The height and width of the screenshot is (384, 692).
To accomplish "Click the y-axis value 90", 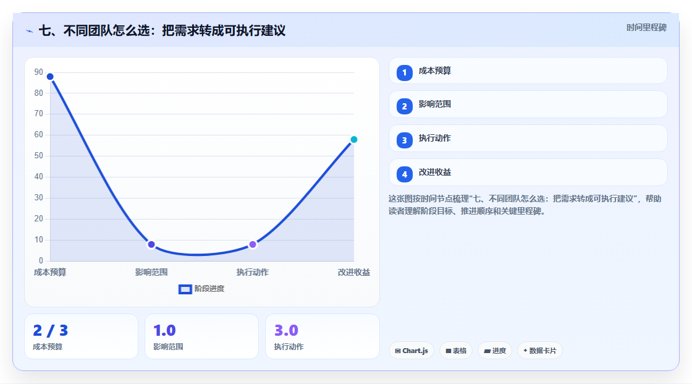I will point(39,72).
